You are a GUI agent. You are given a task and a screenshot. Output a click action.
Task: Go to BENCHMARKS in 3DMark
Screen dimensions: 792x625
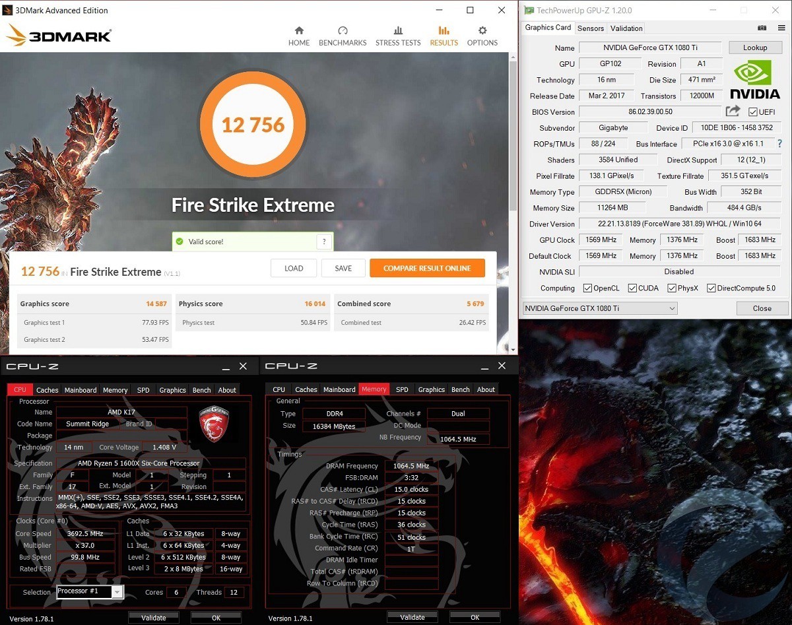[343, 36]
